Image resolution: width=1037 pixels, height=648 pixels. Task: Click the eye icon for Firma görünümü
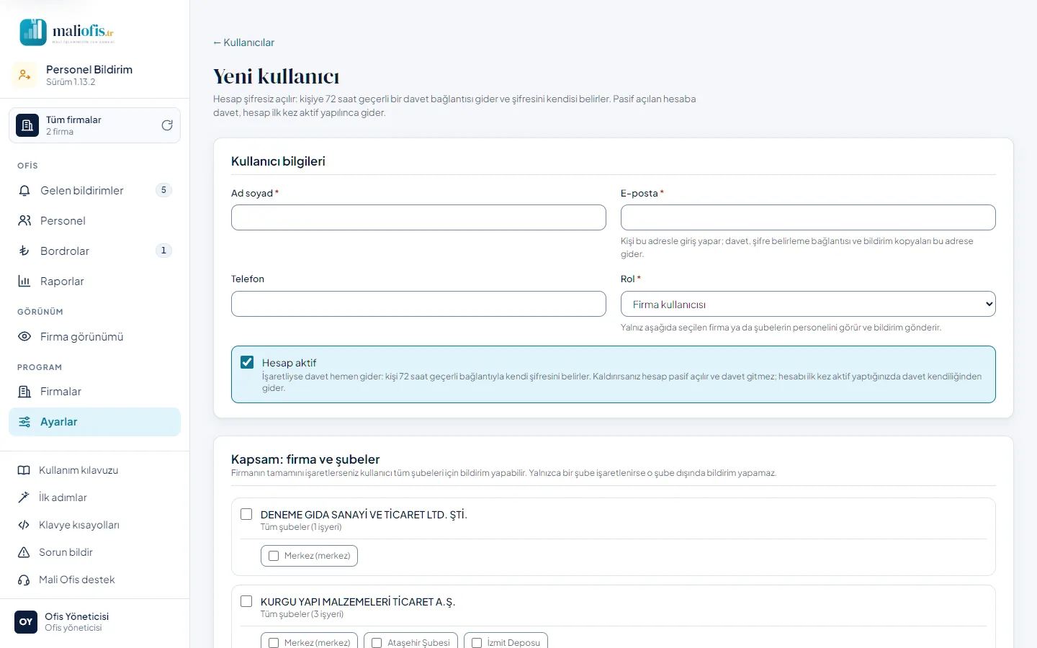(x=24, y=337)
